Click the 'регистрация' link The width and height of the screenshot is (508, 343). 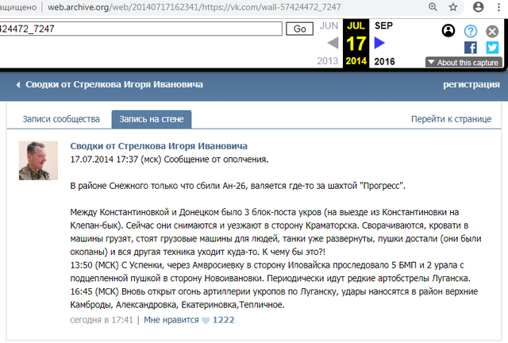click(471, 85)
